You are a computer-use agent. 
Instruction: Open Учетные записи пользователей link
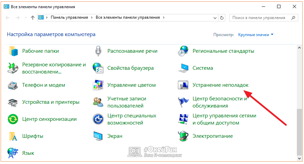click(127, 102)
